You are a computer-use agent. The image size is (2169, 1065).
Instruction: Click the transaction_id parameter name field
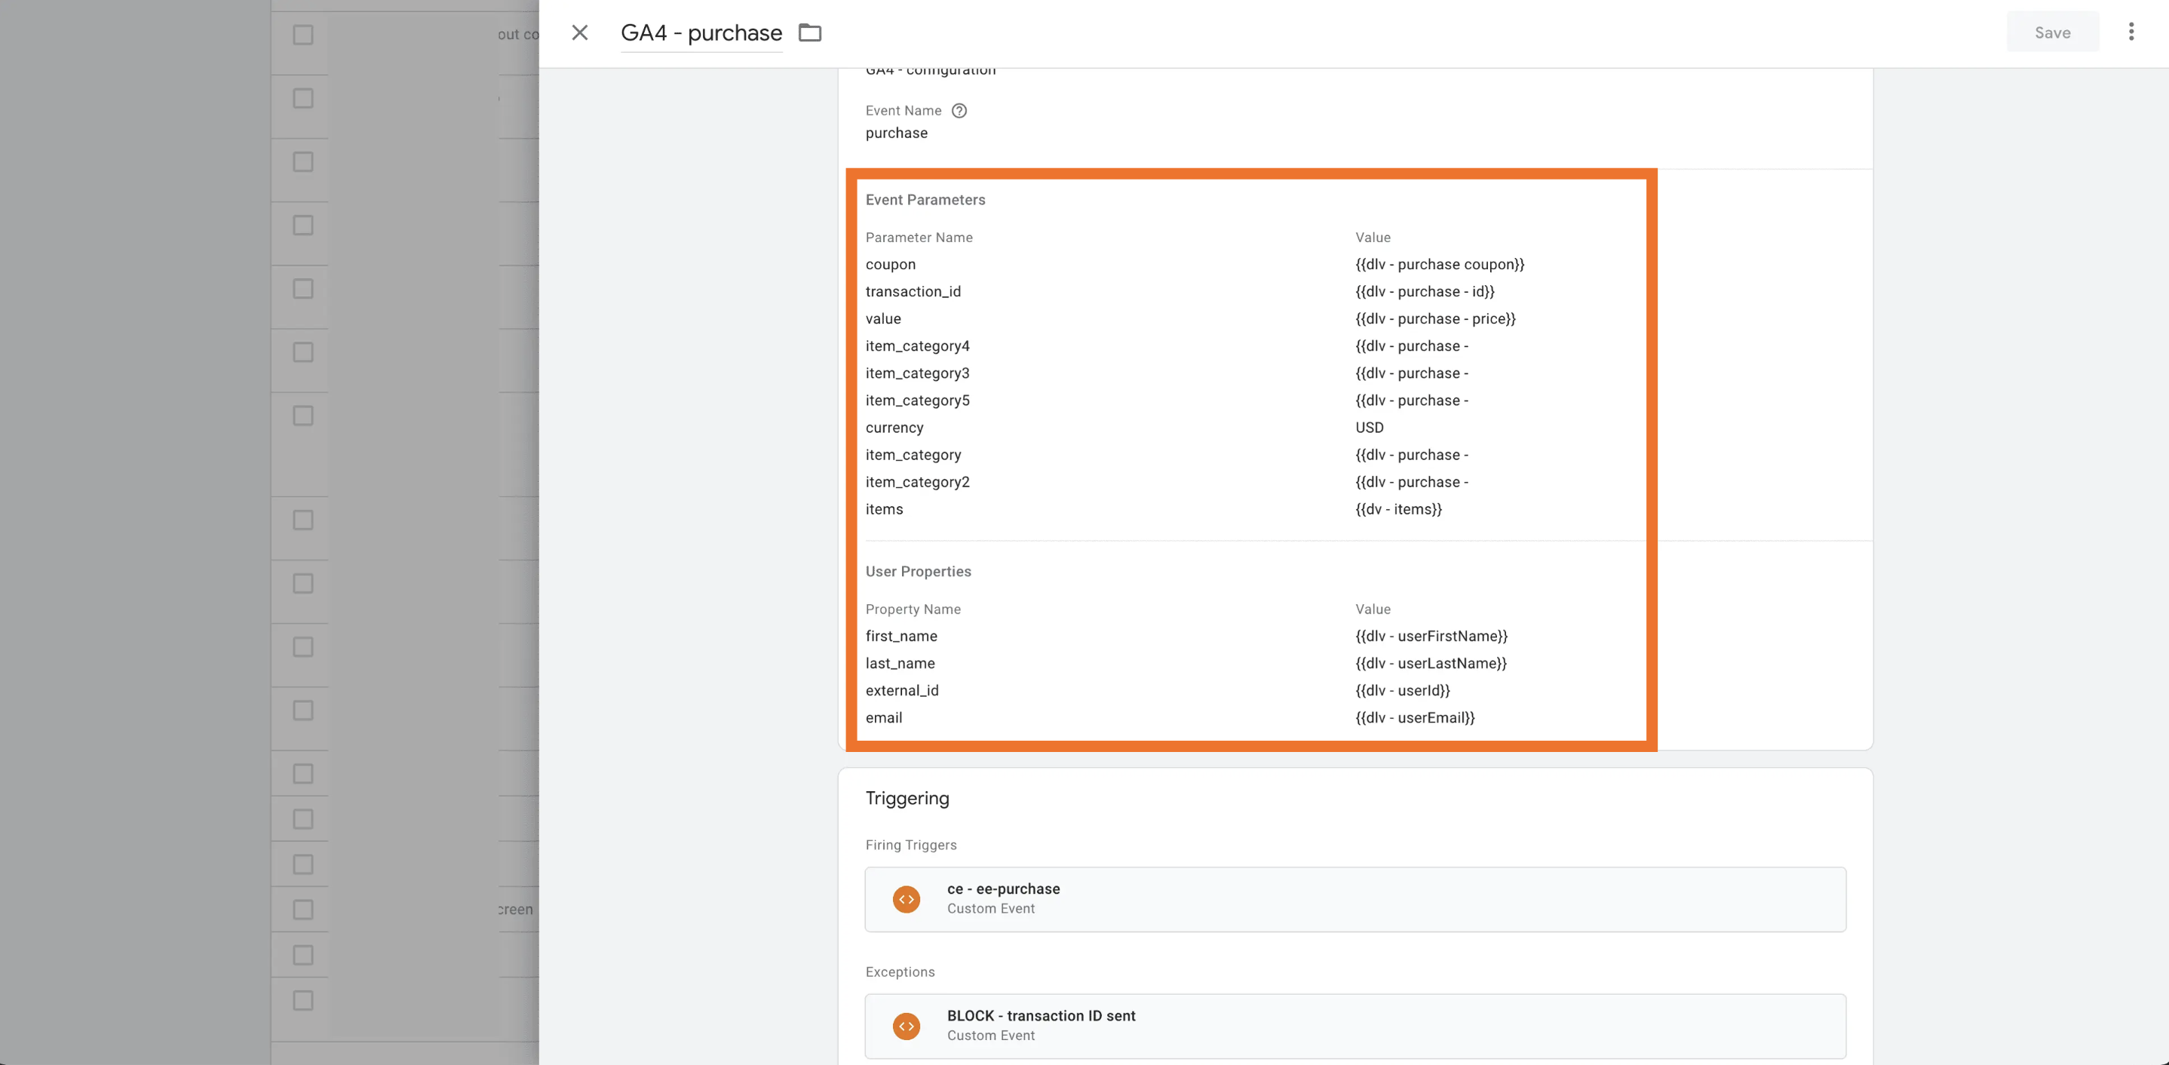point(913,290)
